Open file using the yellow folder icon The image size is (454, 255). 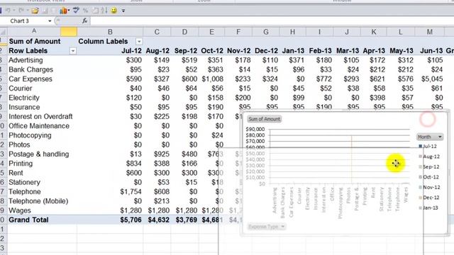click(35, 11)
